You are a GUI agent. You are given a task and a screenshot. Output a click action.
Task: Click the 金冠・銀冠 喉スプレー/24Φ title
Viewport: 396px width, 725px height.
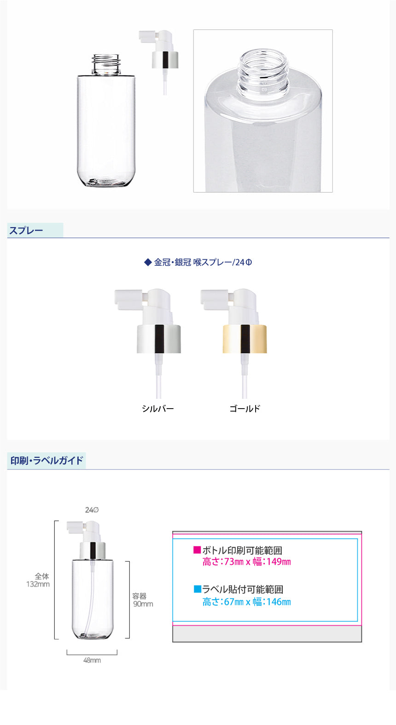point(198,262)
